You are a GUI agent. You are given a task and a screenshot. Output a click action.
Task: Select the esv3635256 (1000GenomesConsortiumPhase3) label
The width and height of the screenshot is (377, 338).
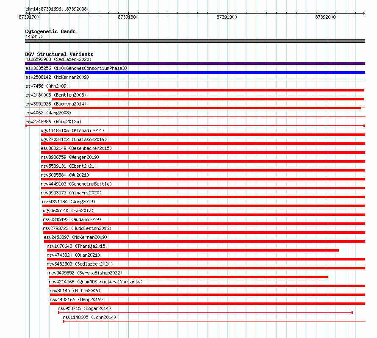(76, 68)
